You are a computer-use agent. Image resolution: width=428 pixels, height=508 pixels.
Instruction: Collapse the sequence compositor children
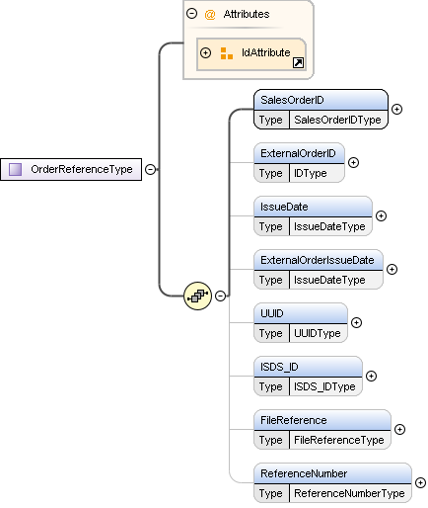click(x=220, y=296)
